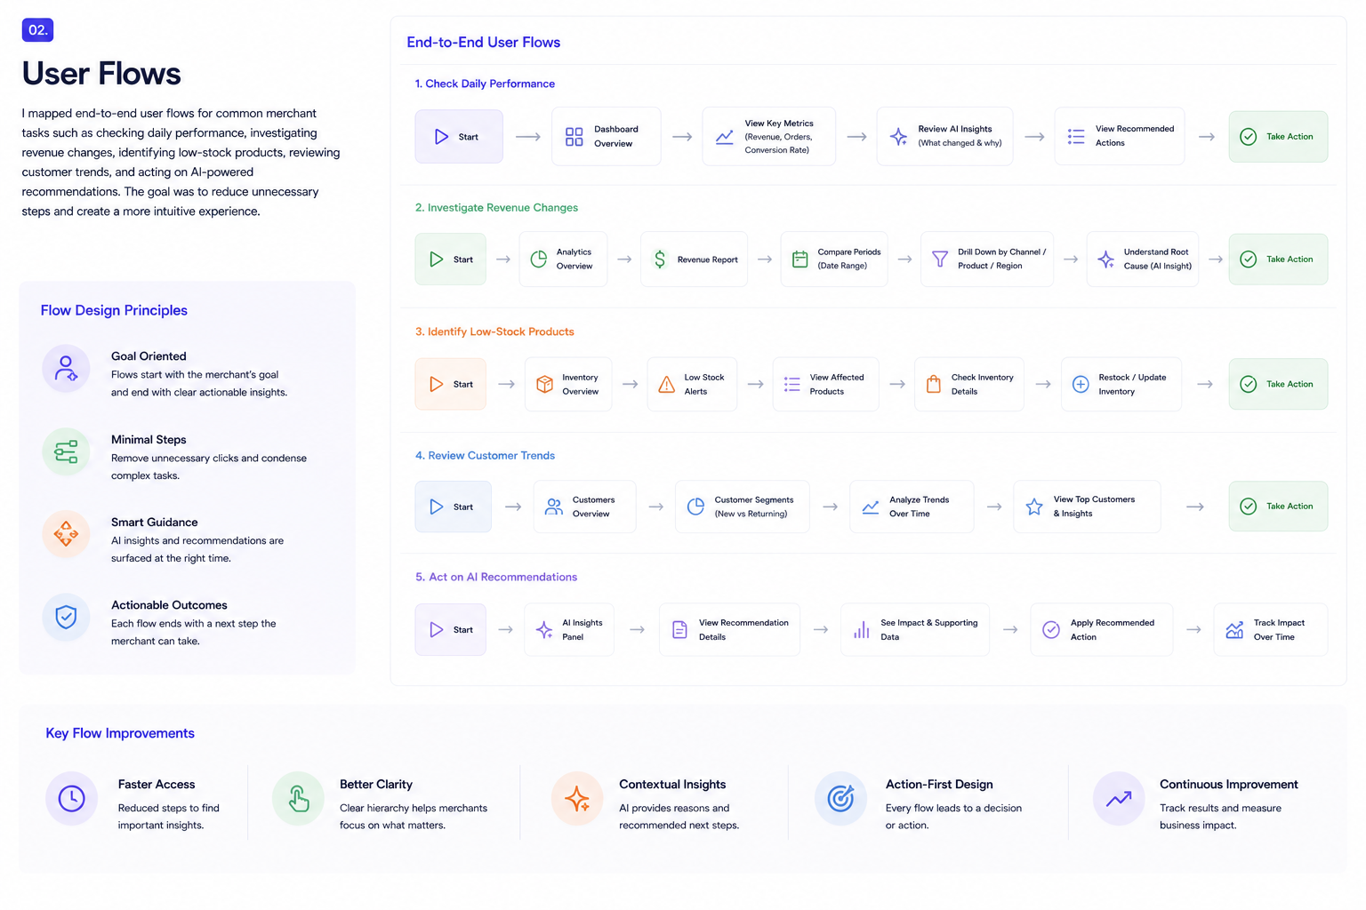Click the Goal Oriented principle title
The width and height of the screenshot is (1366, 910).
[x=149, y=356]
